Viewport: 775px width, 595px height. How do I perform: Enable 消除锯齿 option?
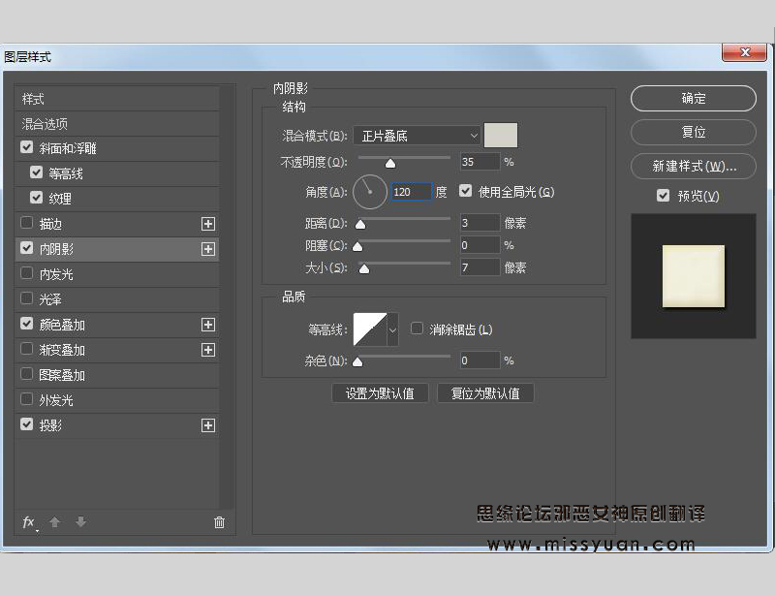point(417,328)
